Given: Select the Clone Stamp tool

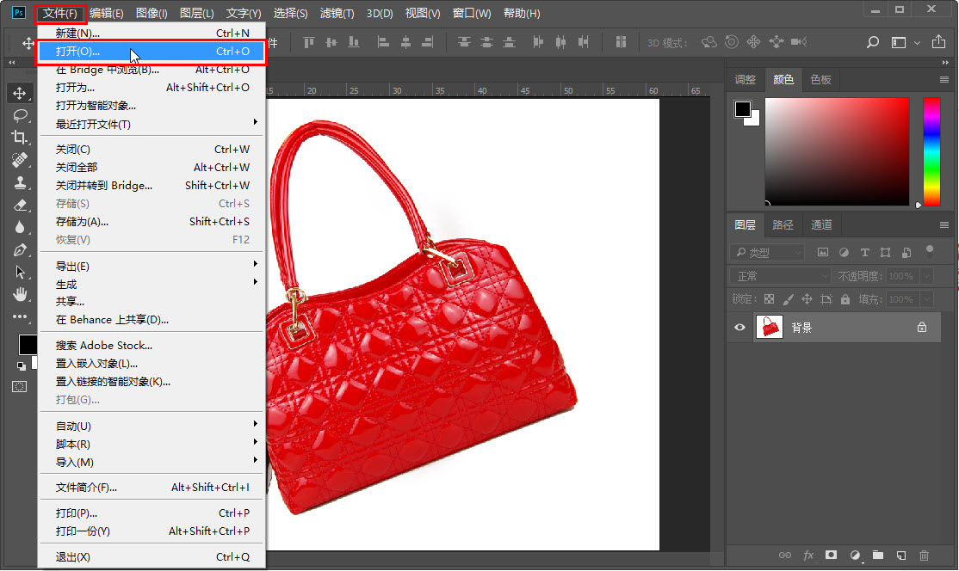Looking at the screenshot, I should 20,182.
